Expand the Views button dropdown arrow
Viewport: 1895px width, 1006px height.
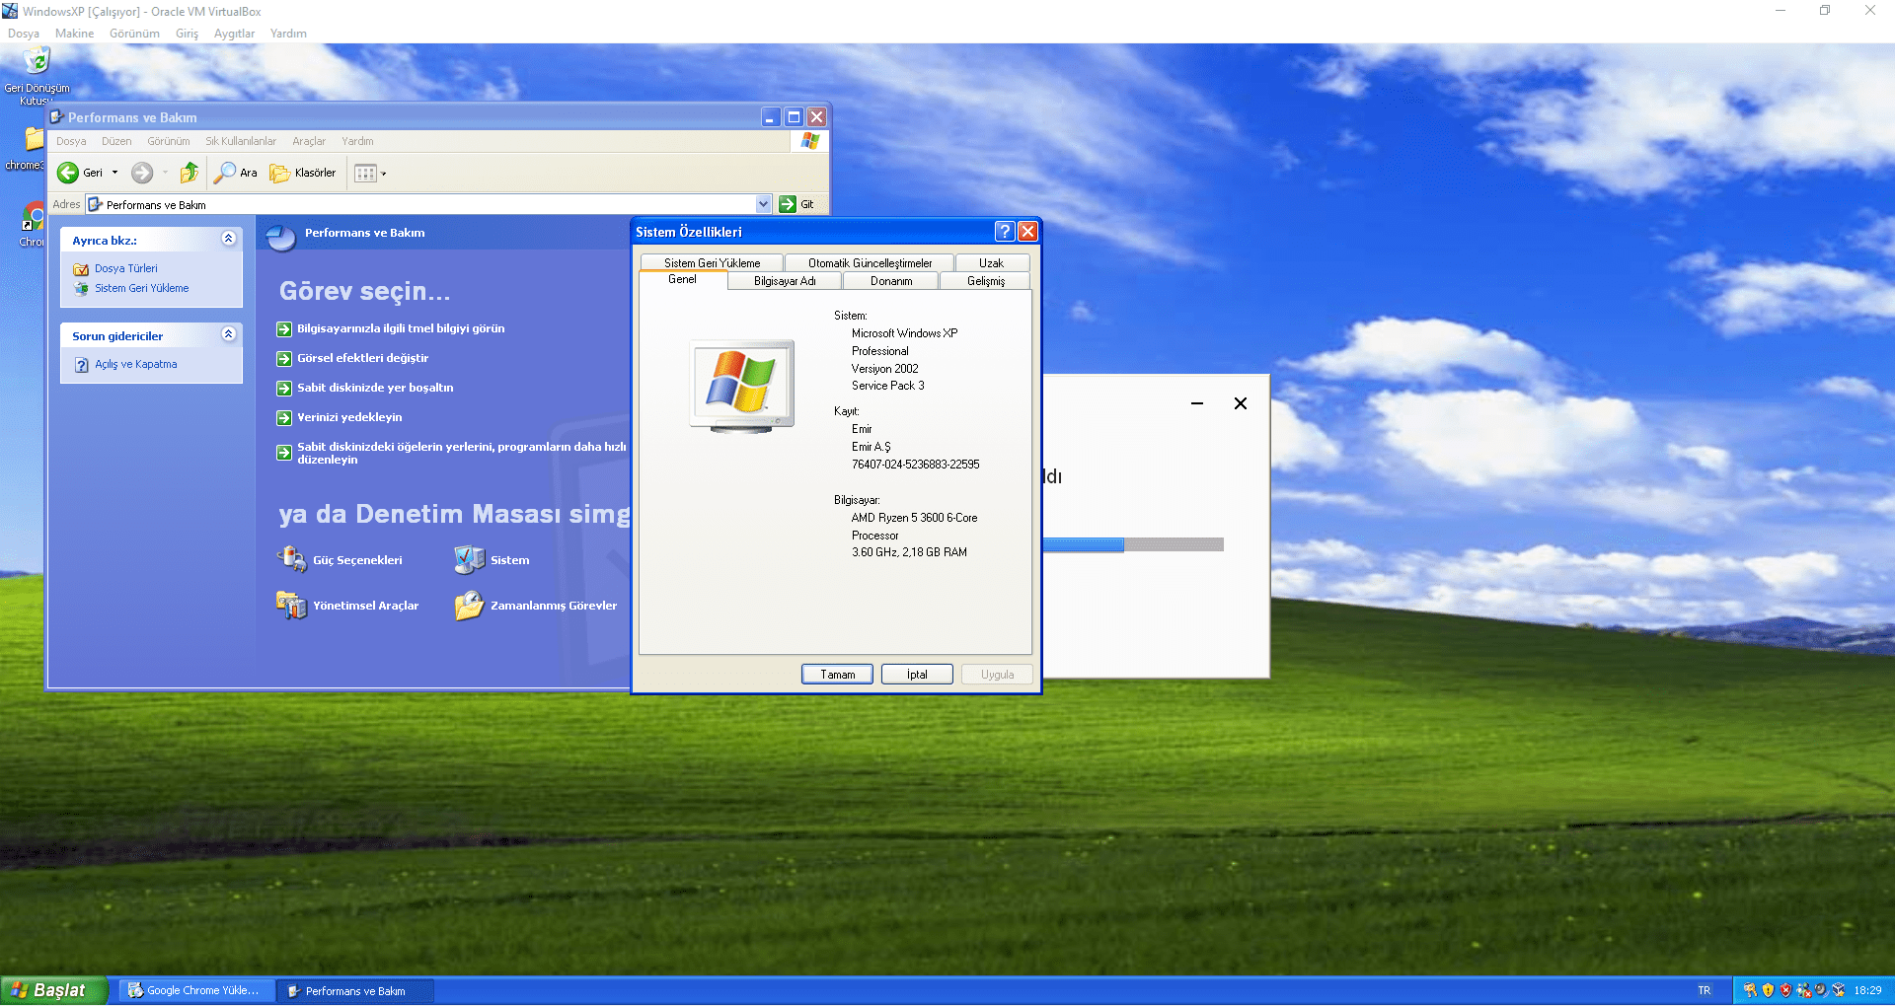384,175
